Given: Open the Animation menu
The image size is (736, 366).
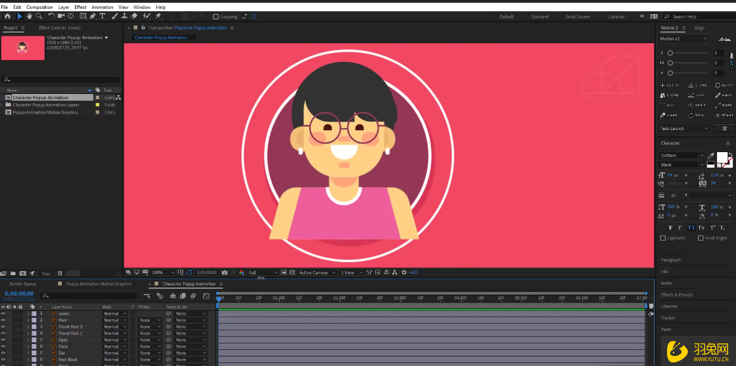Looking at the screenshot, I should tap(102, 7).
